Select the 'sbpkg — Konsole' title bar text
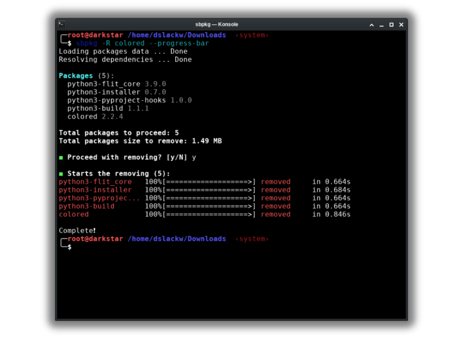This screenshot has width=463, height=339. point(217,24)
